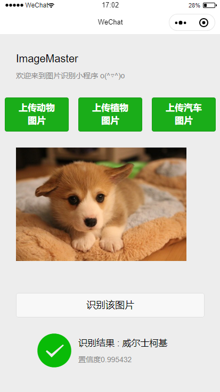The width and height of the screenshot is (220, 392).
Task: Tap the 17:02 clock in status bar
Action: pyautogui.click(x=110, y=5)
